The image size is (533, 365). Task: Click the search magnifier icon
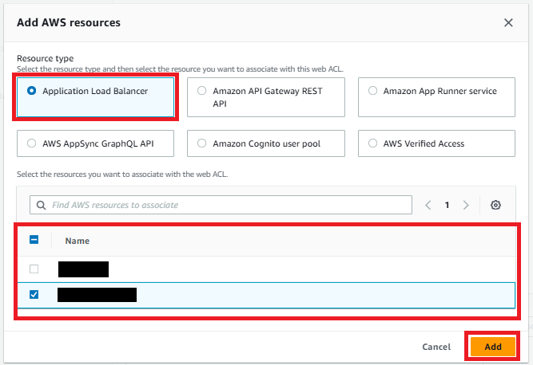[41, 205]
